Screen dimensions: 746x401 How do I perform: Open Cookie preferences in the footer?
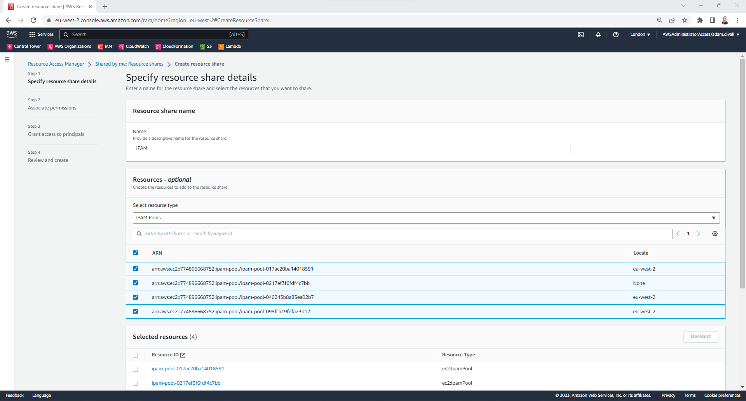723,396
